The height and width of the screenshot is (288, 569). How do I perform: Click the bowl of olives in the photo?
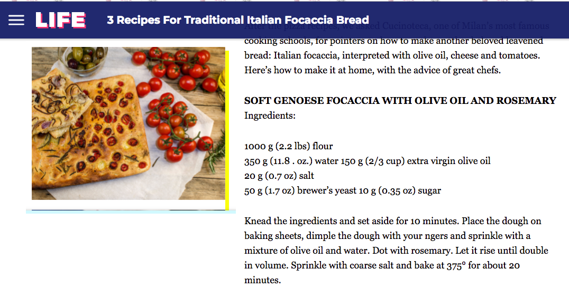[x=84, y=60]
